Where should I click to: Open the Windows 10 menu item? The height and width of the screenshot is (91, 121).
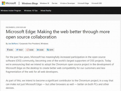pos(44,3)
